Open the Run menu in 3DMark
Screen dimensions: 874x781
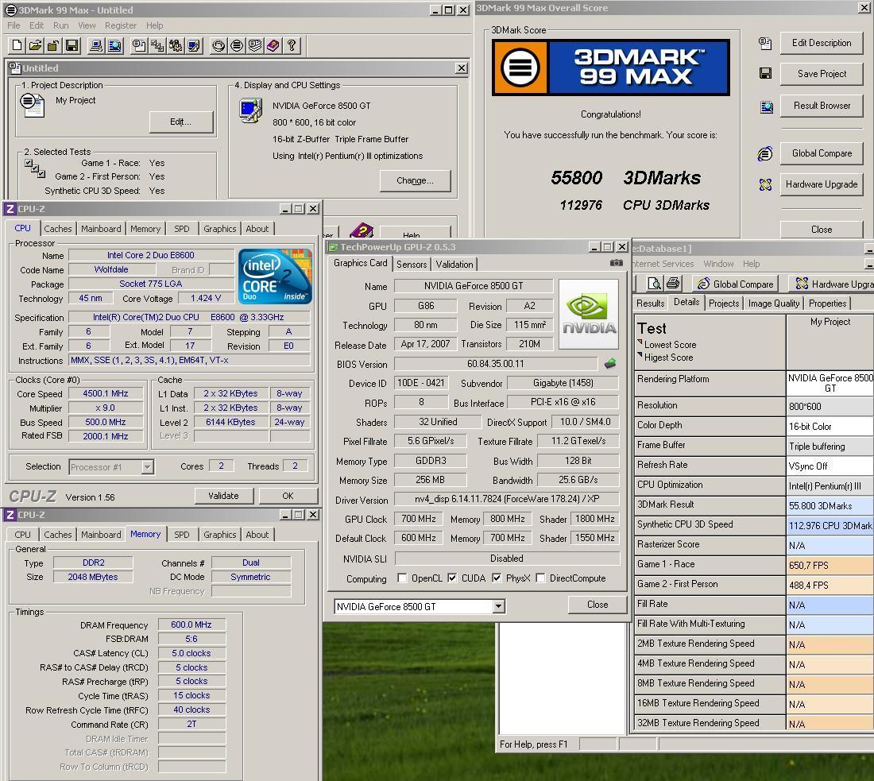point(60,25)
